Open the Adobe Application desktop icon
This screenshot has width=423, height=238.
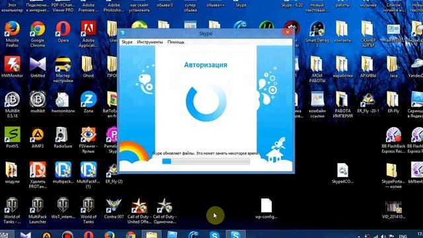[x=88, y=34]
